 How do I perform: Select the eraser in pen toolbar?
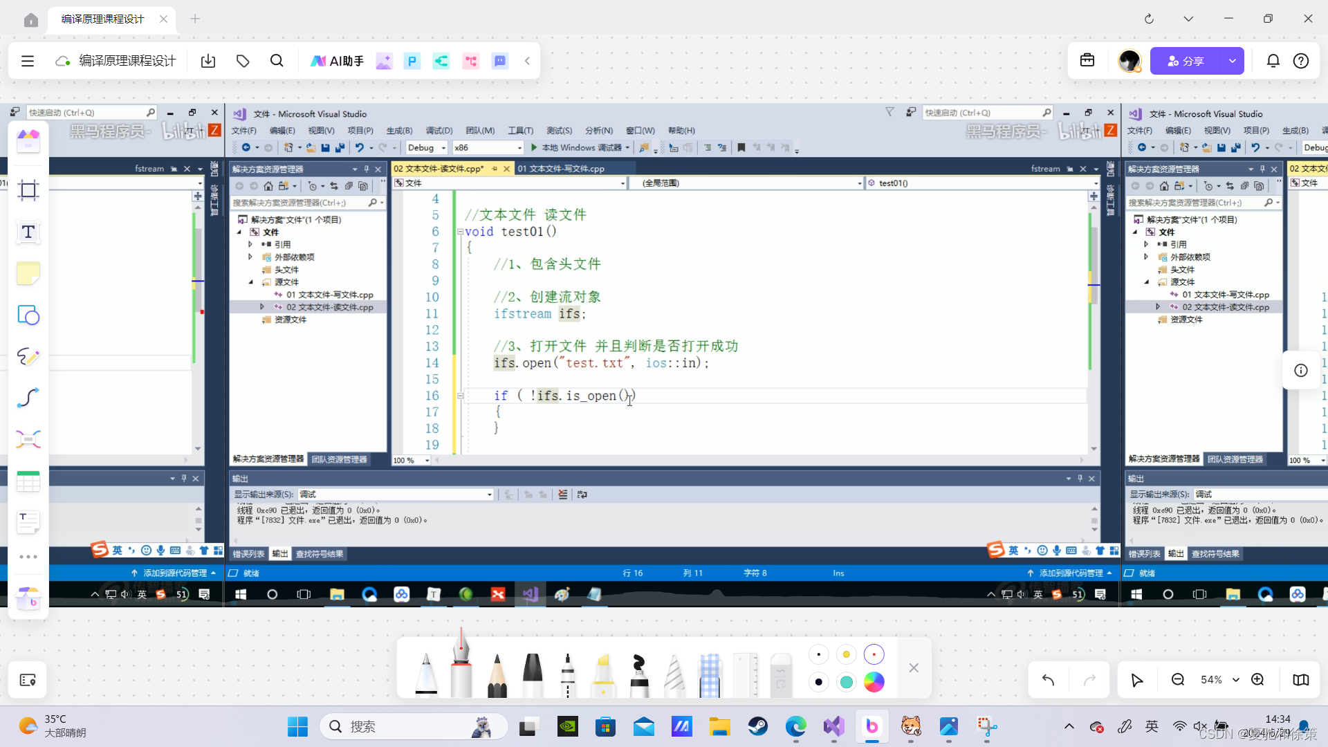(x=780, y=674)
